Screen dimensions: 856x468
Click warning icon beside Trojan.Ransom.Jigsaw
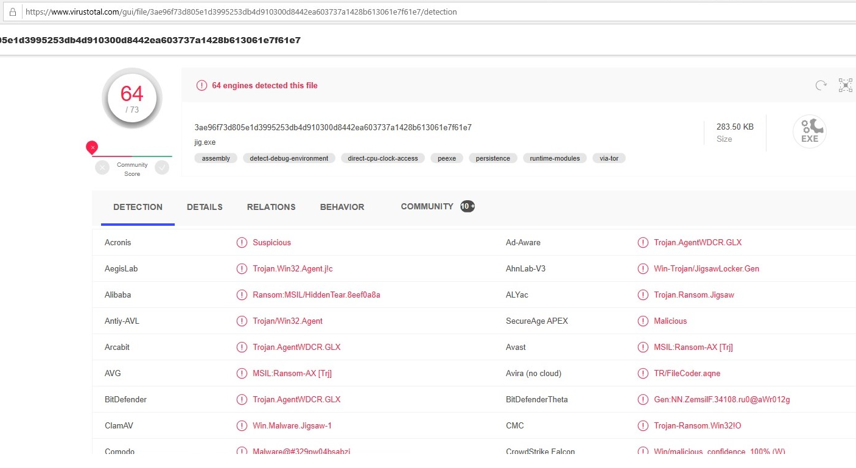click(643, 295)
